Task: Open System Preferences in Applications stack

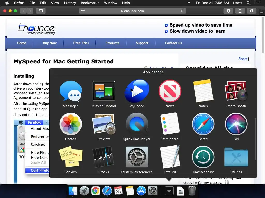Action: point(137,157)
